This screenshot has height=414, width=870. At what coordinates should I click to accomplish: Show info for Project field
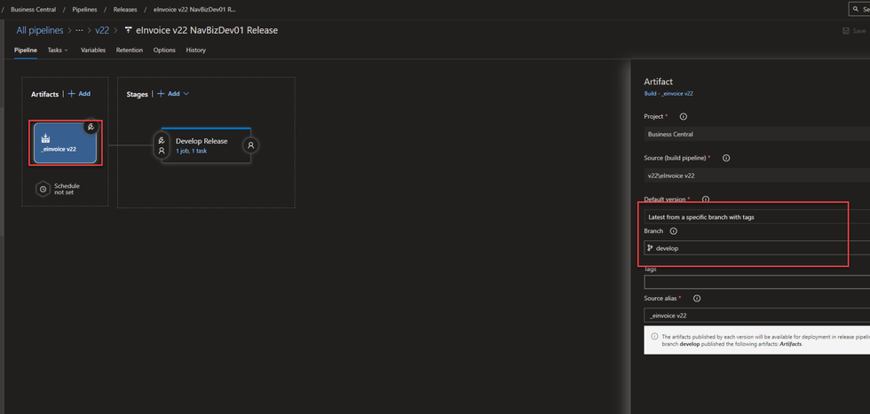(684, 117)
